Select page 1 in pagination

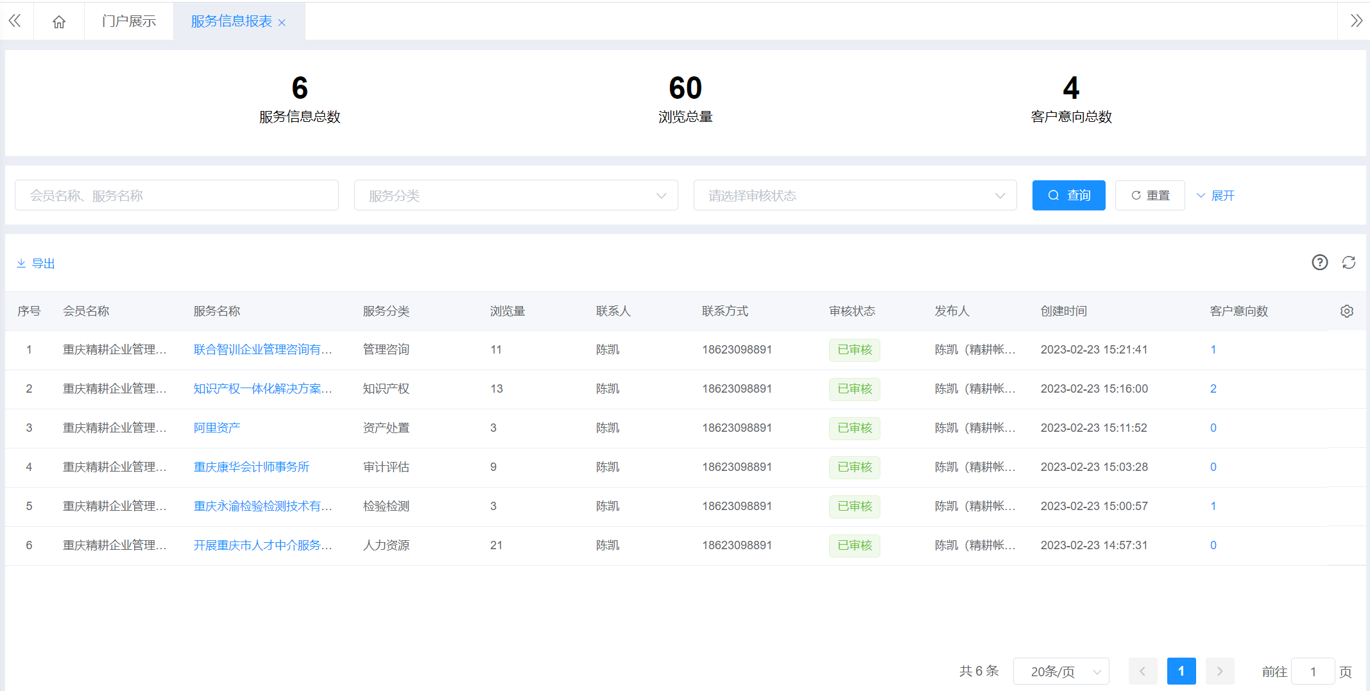pyautogui.click(x=1181, y=671)
